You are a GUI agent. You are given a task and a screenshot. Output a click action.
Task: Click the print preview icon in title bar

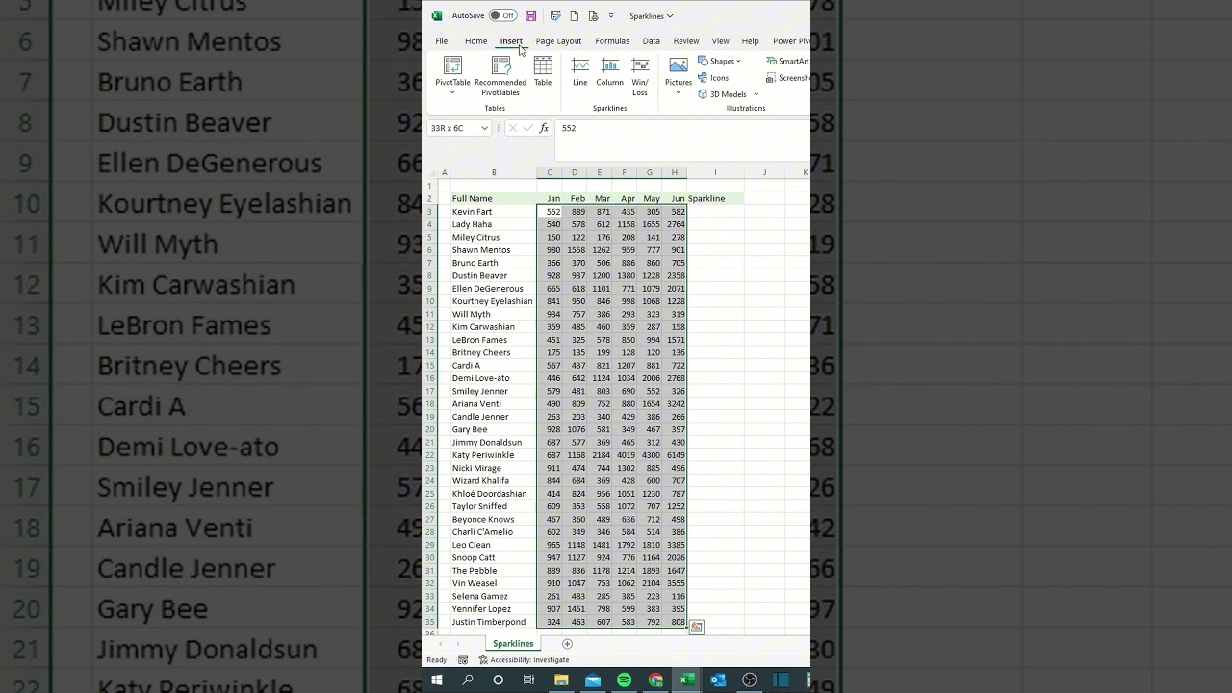pyautogui.click(x=593, y=15)
